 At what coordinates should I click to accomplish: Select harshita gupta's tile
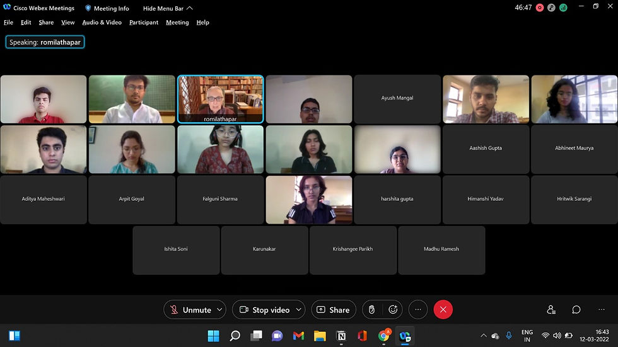click(397, 200)
